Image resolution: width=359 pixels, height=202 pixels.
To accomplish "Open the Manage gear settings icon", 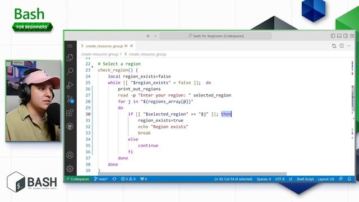I will coord(70,169).
